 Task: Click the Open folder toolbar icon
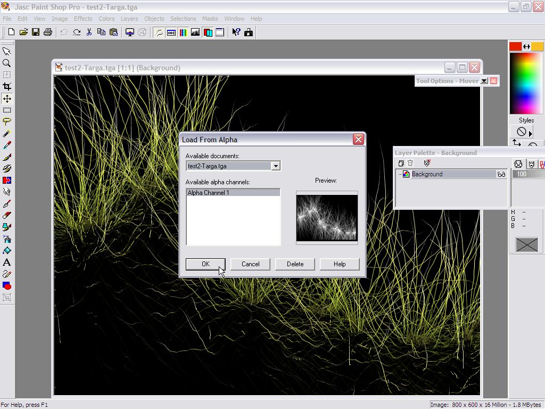(23, 32)
